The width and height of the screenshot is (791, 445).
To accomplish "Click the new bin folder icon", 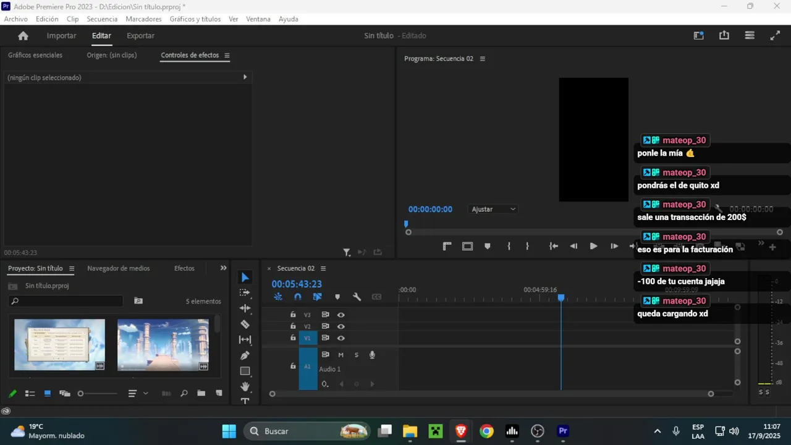I will click(x=201, y=393).
